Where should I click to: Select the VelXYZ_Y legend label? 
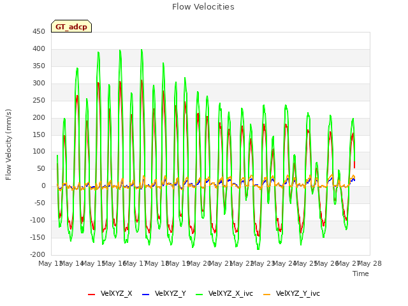(170, 293)
